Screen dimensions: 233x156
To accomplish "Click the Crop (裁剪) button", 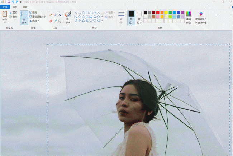I will 33,13.
